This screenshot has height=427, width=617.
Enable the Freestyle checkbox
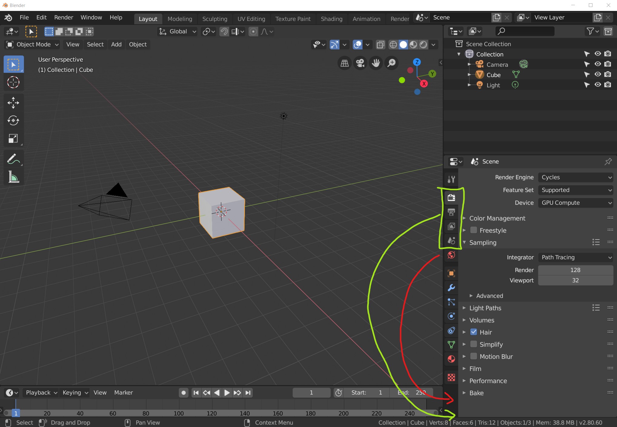(x=474, y=230)
